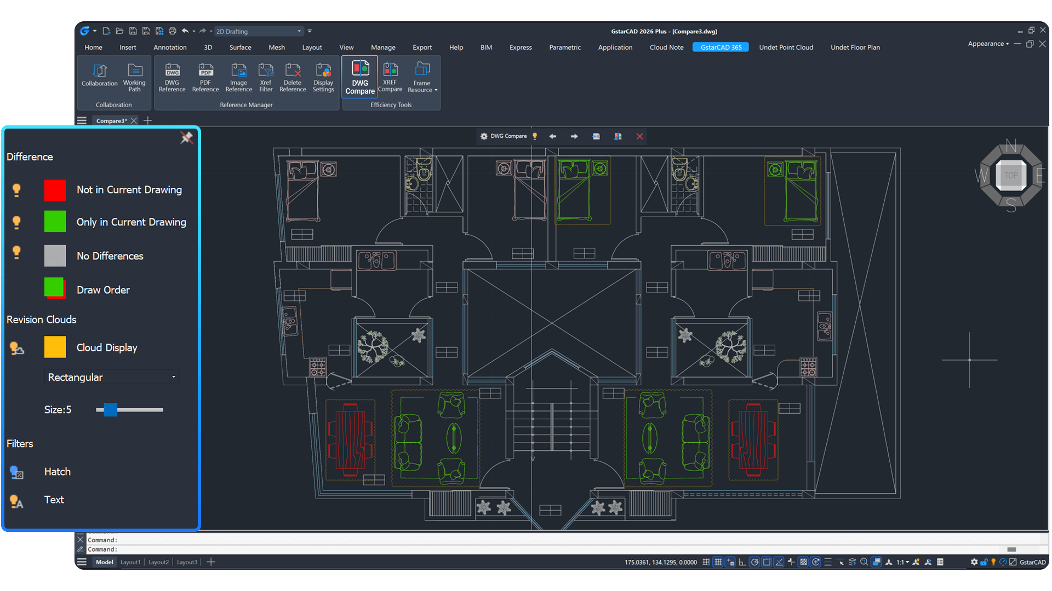Toggle visibility of Not in Current Drawing differences
Screen dimensions: 1052x591
click(16, 190)
